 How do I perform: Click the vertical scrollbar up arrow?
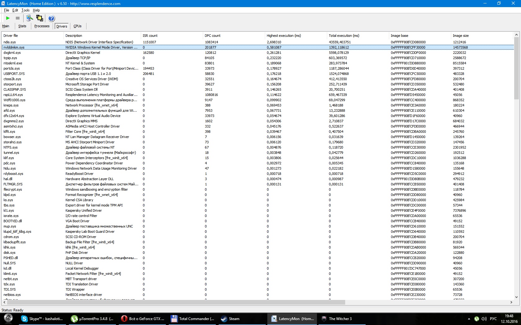pos(516,35)
